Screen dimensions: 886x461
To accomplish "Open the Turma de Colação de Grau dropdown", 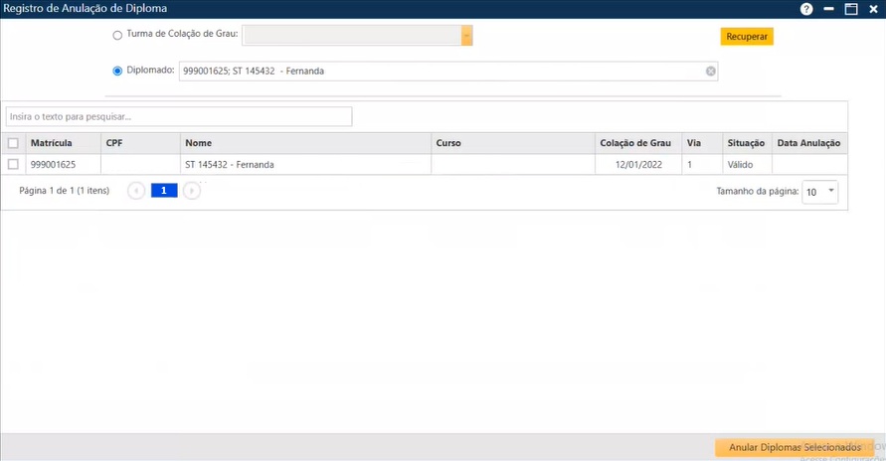I will (x=465, y=36).
